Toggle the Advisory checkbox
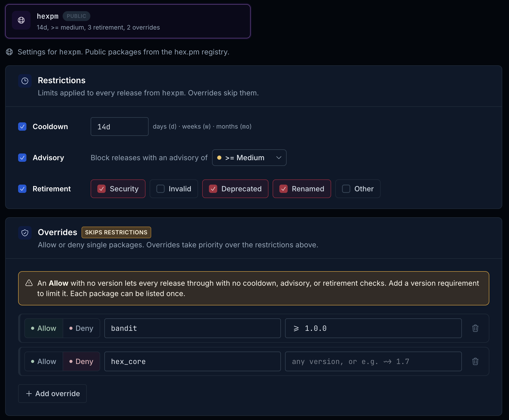This screenshot has width=509, height=420. (22, 158)
